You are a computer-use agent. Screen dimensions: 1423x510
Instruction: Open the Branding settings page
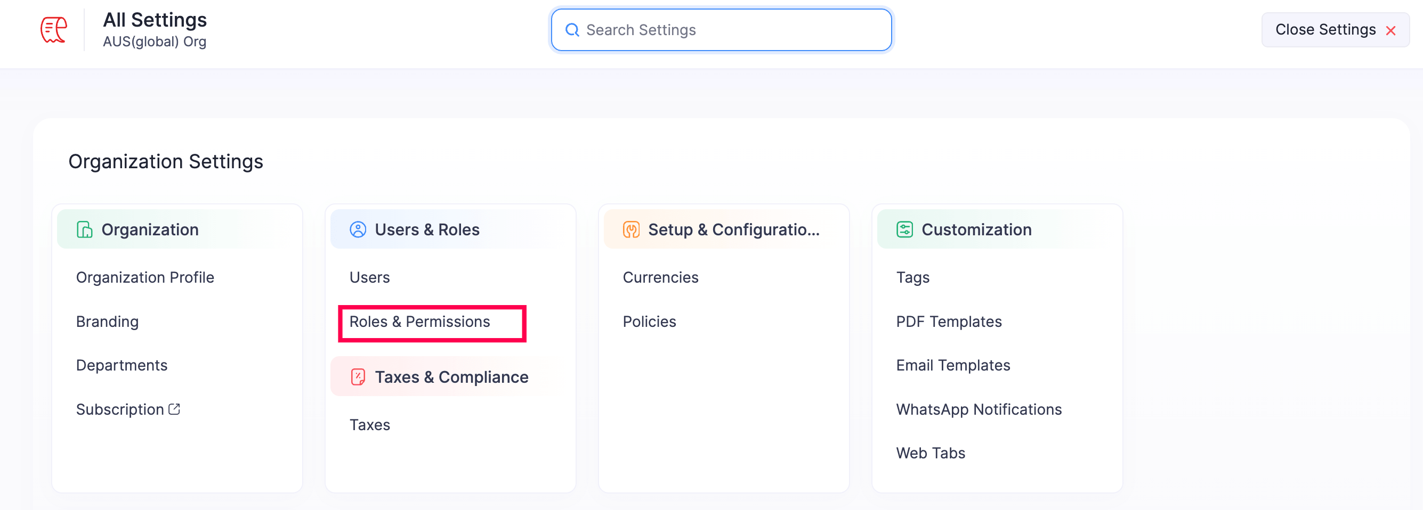pyautogui.click(x=107, y=321)
